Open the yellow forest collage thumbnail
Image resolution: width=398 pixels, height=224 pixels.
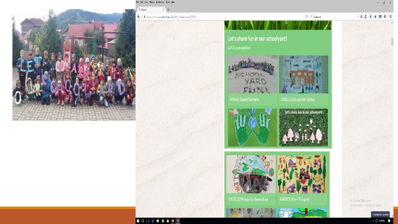(x=302, y=174)
